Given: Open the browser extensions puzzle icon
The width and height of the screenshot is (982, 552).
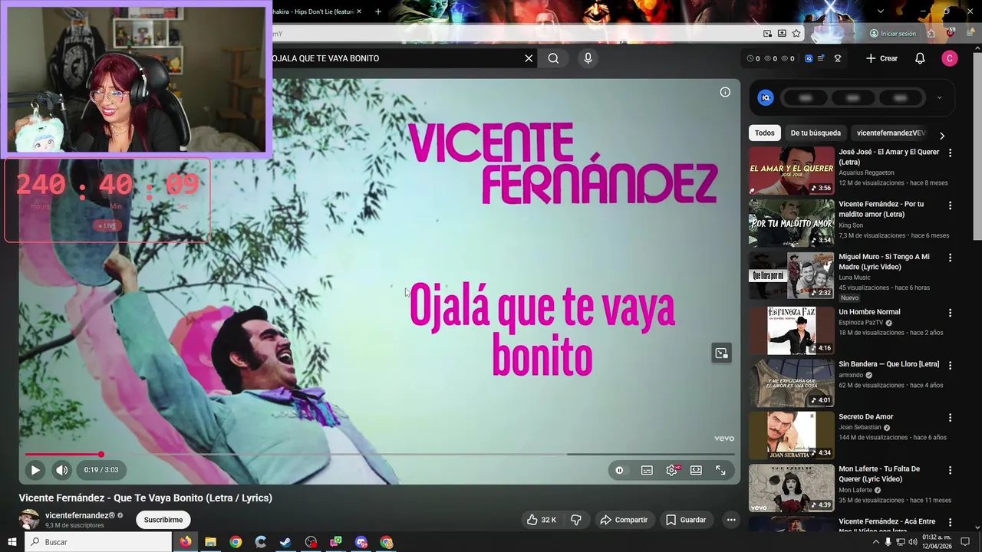Looking at the screenshot, I should pos(931,34).
